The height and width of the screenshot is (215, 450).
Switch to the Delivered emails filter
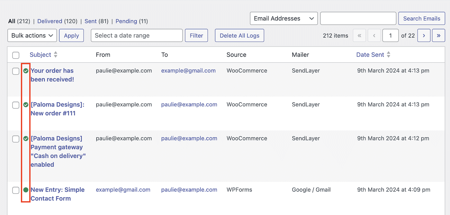[x=50, y=21]
